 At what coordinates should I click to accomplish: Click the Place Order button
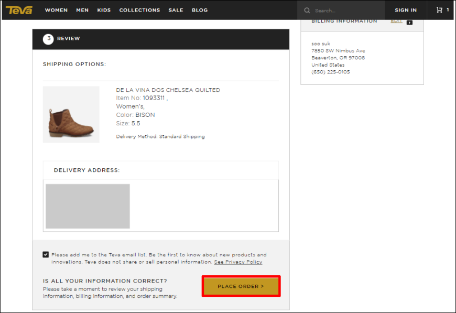tap(241, 286)
